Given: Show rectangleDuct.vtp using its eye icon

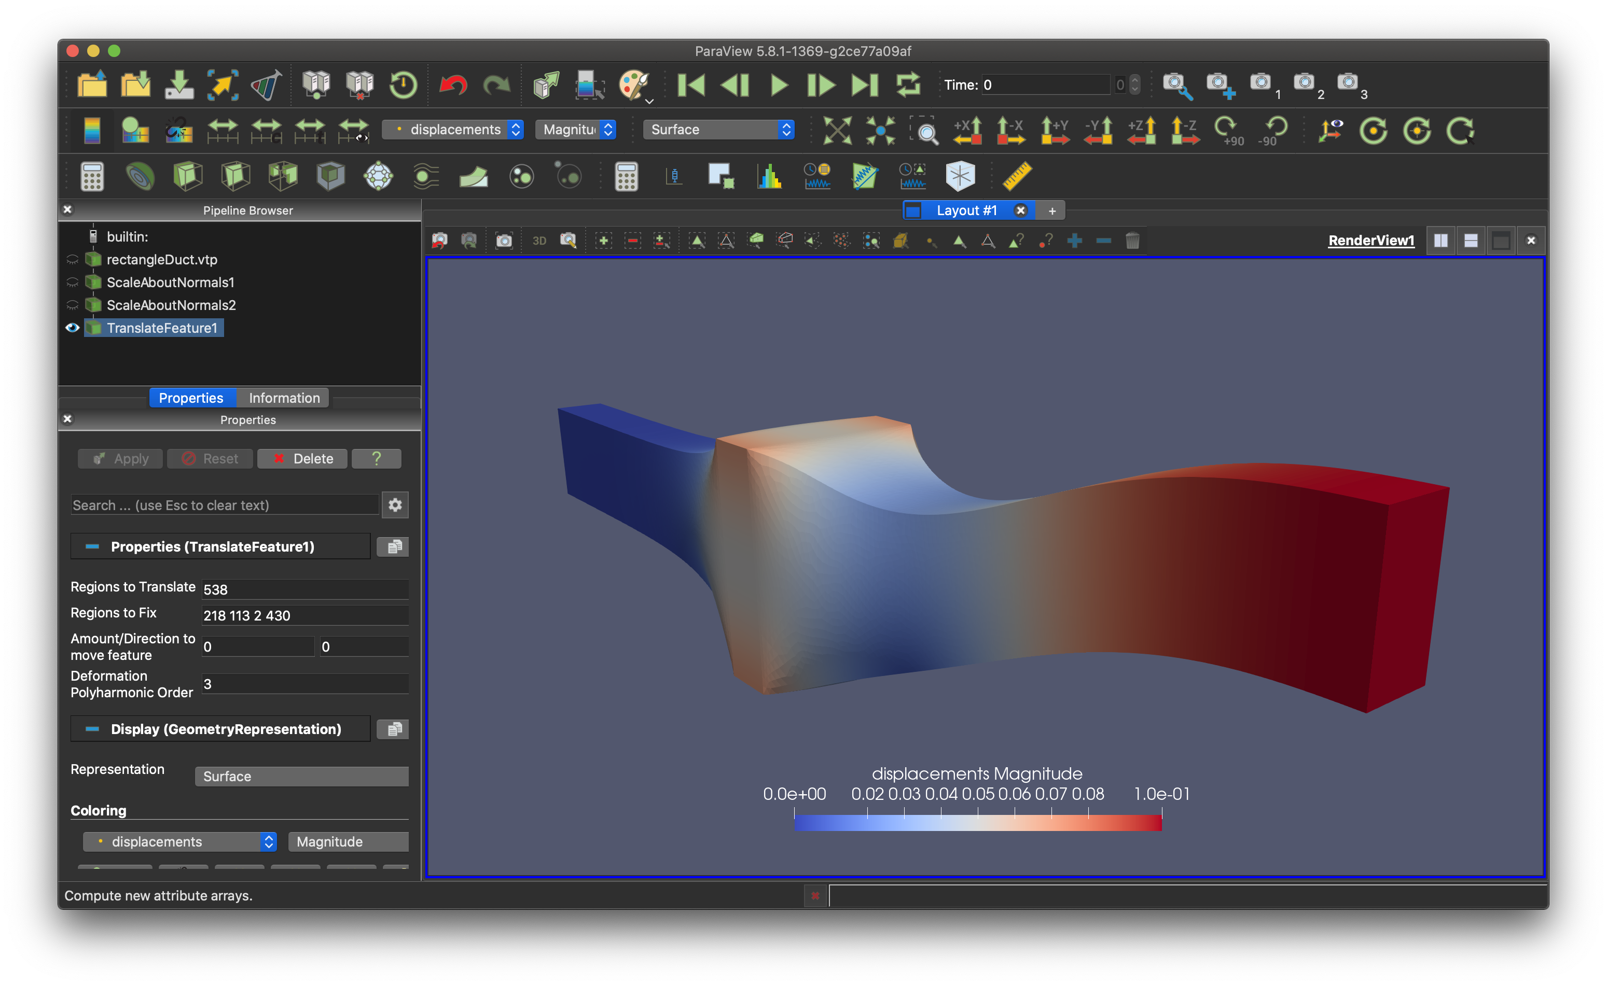Looking at the screenshot, I should pyautogui.click(x=72, y=260).
